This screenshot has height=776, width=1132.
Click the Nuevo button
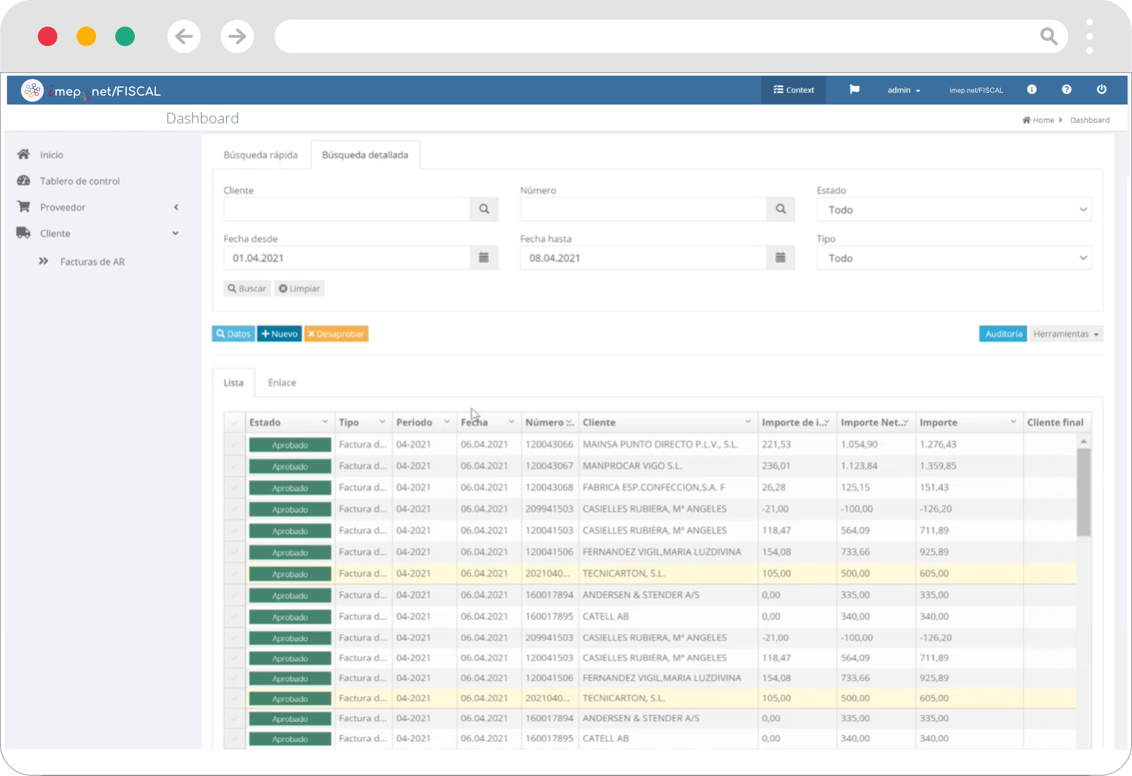tap(279, 334)
